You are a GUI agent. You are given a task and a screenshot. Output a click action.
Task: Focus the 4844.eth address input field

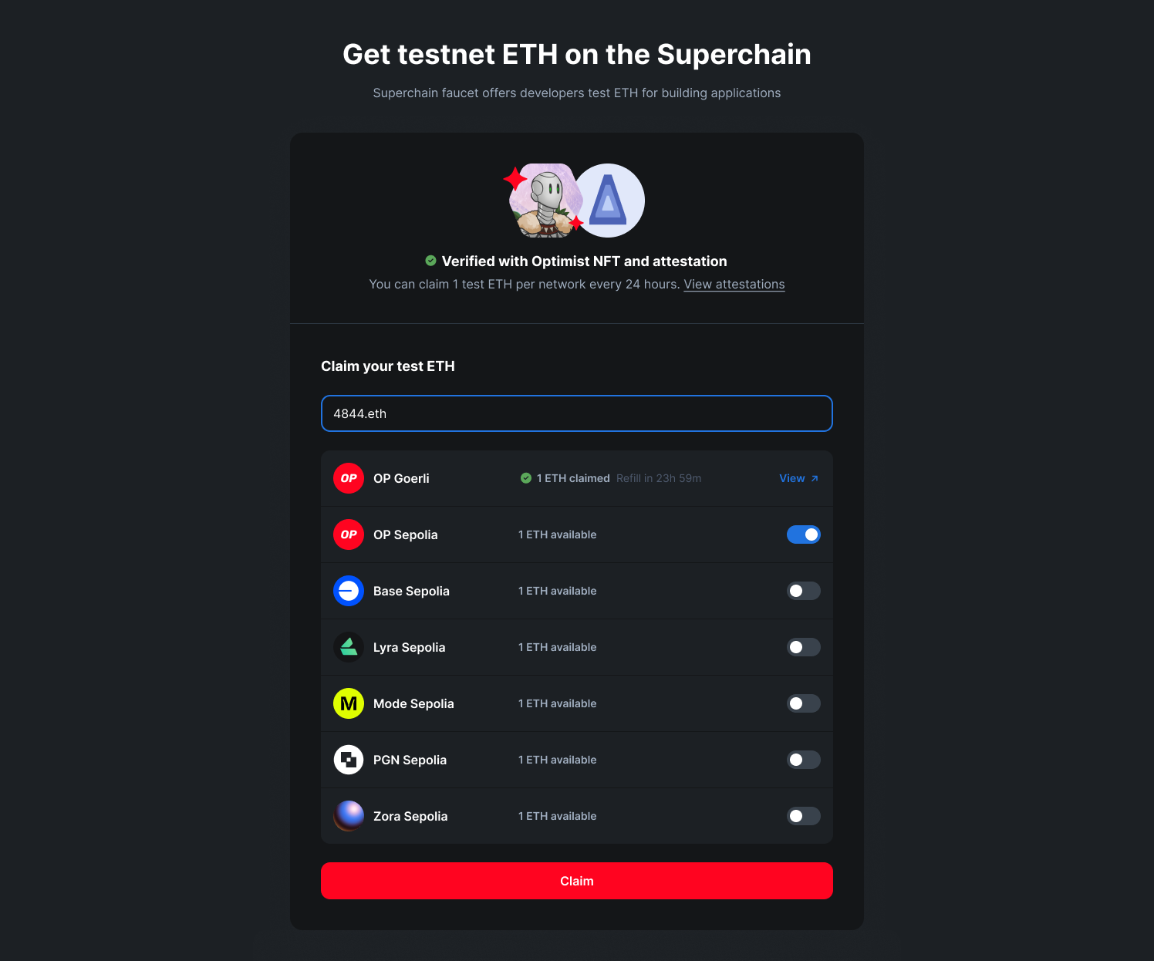[x=577, y=413]
